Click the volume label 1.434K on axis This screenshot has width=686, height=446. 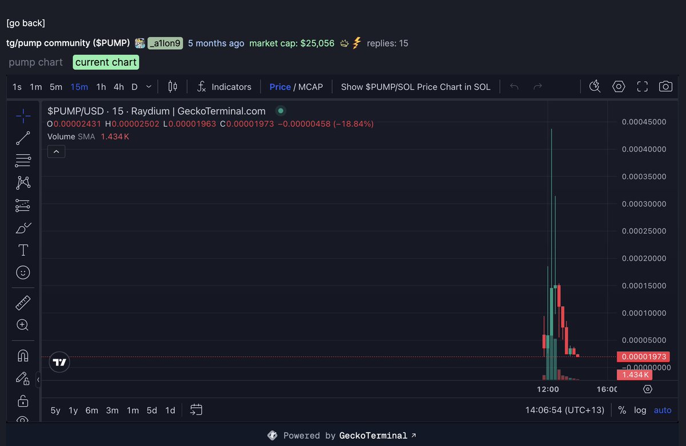635,375
